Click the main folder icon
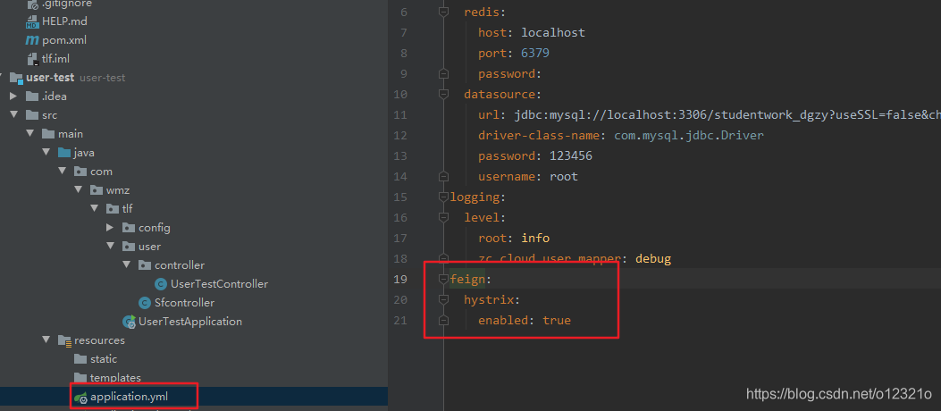 48,134
